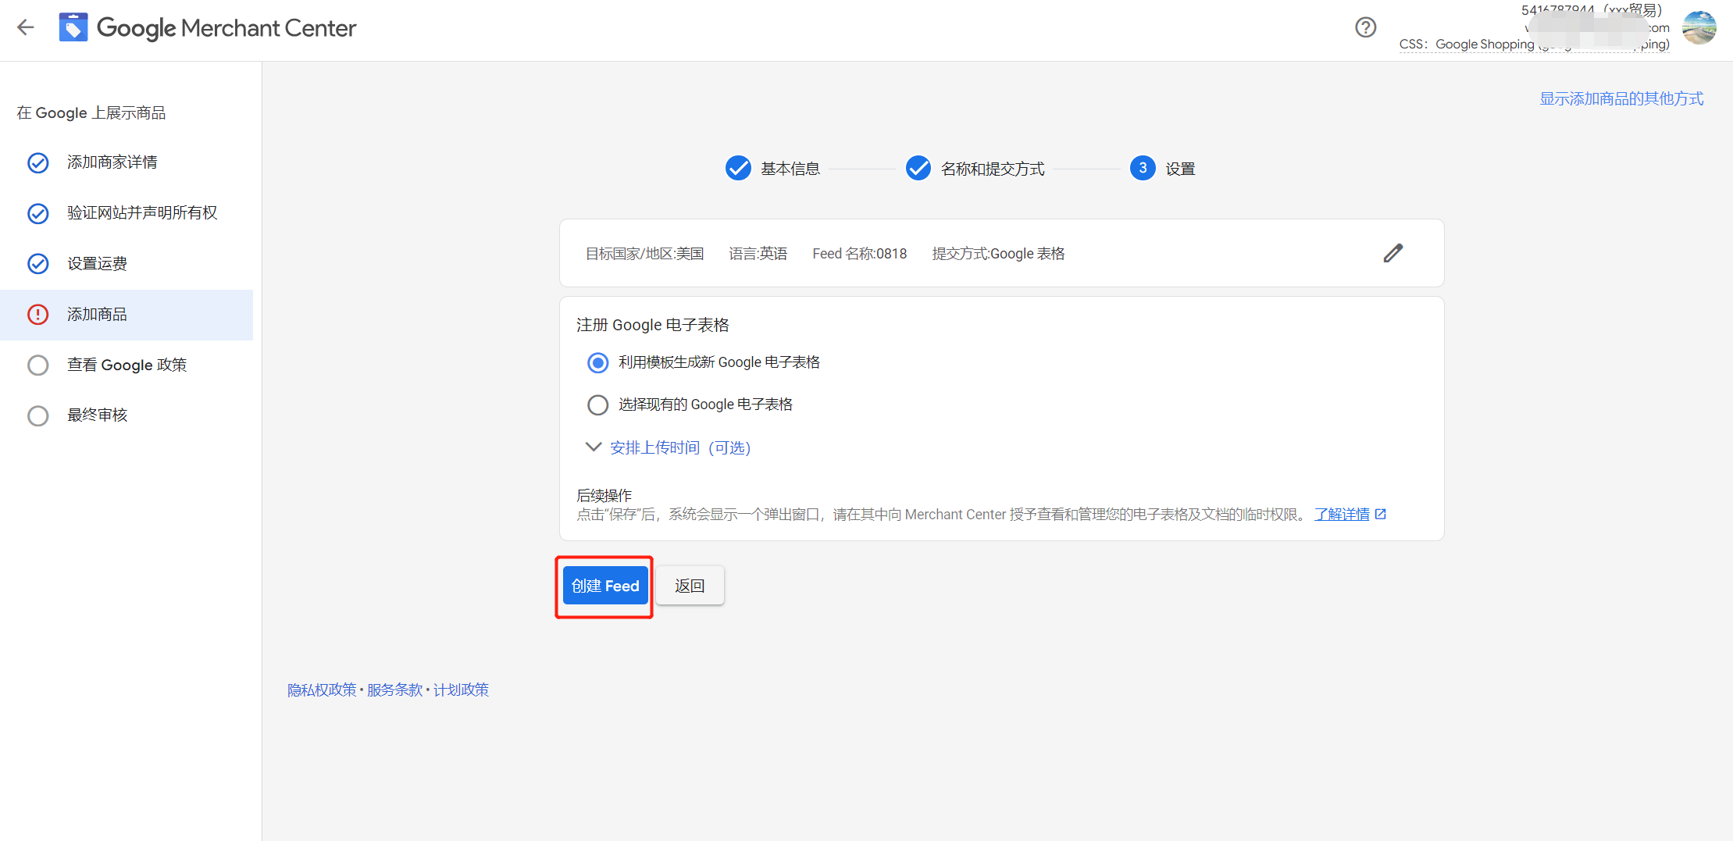Click the 添加商家详情 checkmark icon
The width and height of the screenshot is (1733, 841).
pos(38,162)
